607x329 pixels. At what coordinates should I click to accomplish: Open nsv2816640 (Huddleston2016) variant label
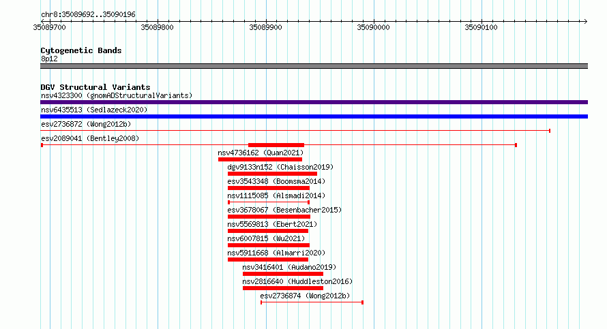click(297, 281)
